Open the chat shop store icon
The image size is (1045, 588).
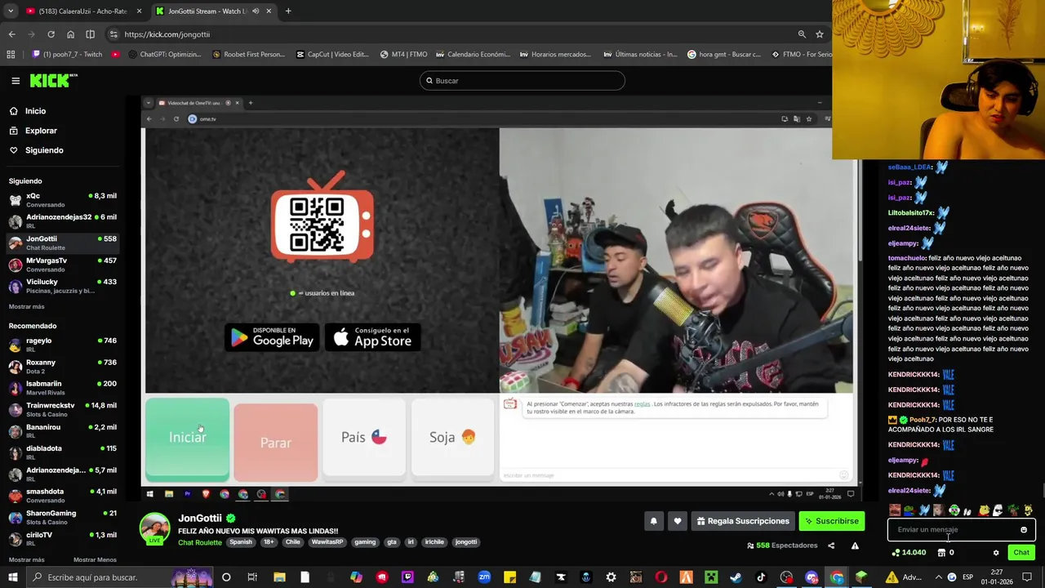pos(941,553)
